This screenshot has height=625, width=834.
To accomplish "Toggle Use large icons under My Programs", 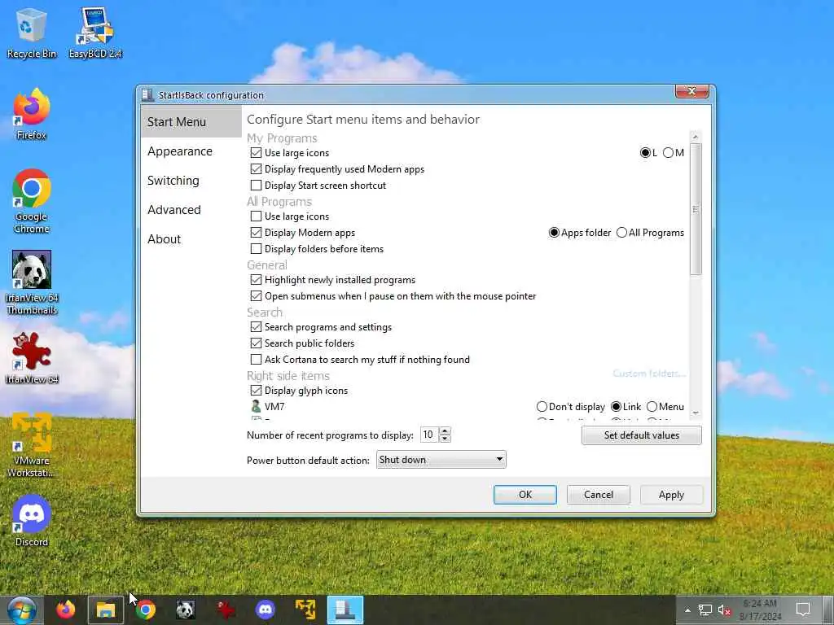I will 256,153.
